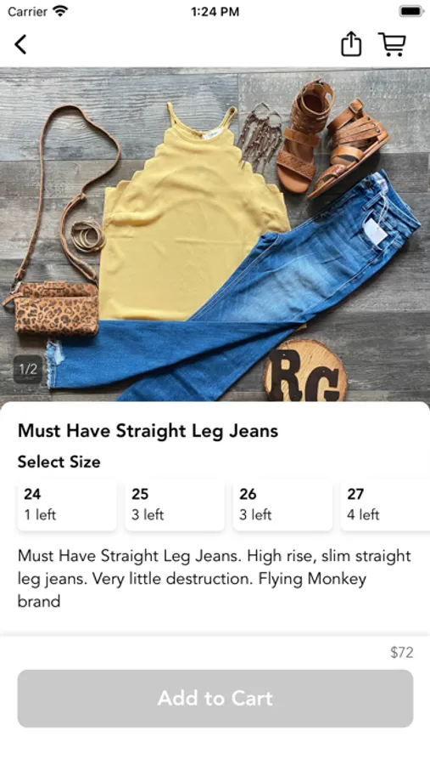Select size 24 with 1 left
This screenshot has height=765, width=430.
(67, 505)
